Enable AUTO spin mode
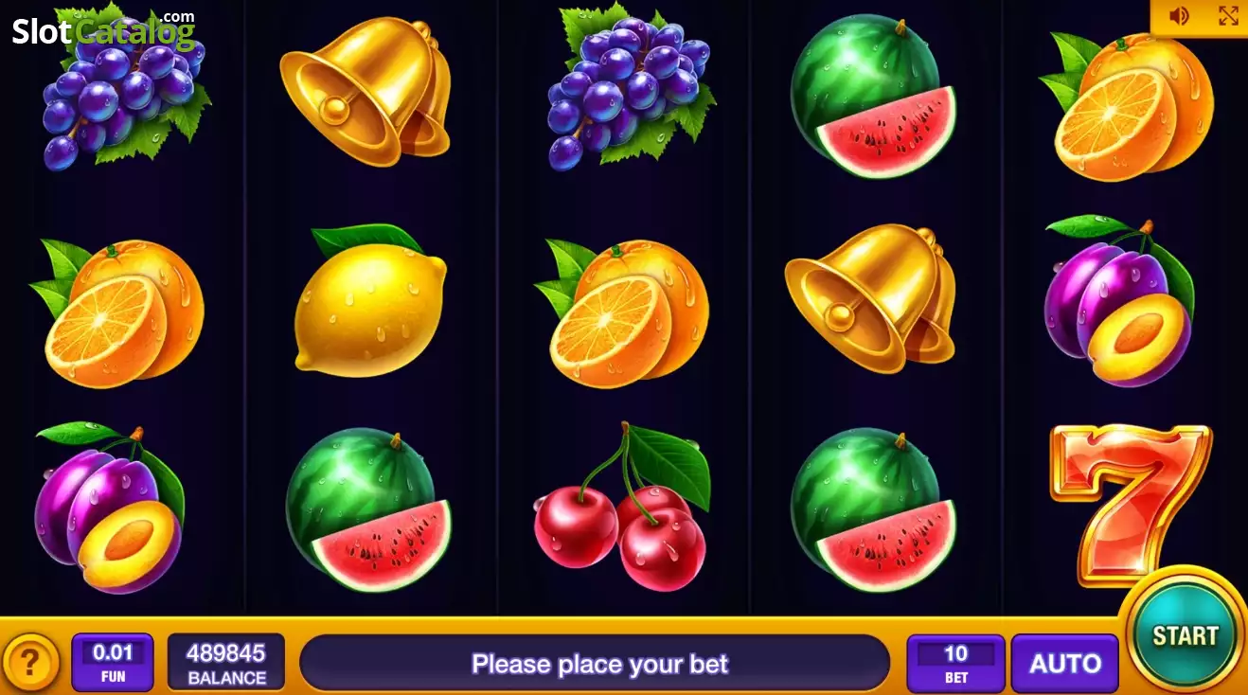 (1064, 664)
